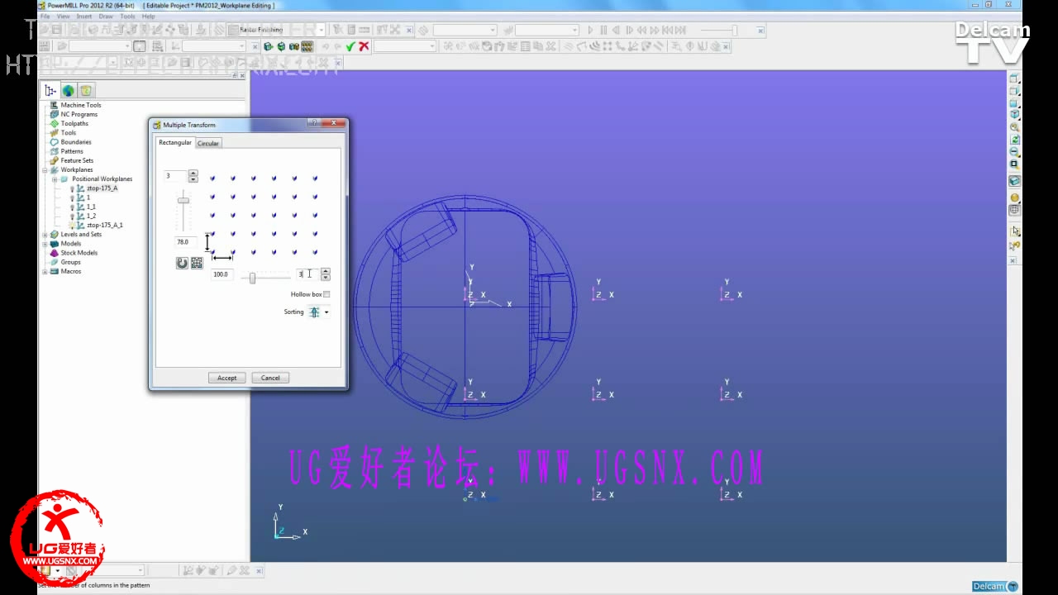Screen dimensions: 1058x595
Task: Click the row spacing field 78.0
Action: click(185, 242)
